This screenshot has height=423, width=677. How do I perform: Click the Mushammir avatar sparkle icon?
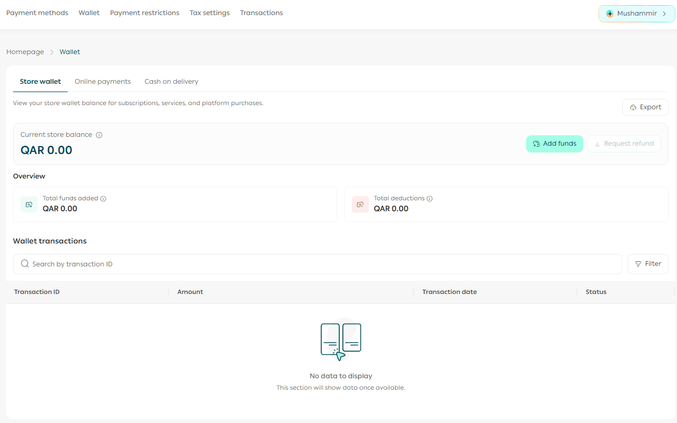pos(610,14)
